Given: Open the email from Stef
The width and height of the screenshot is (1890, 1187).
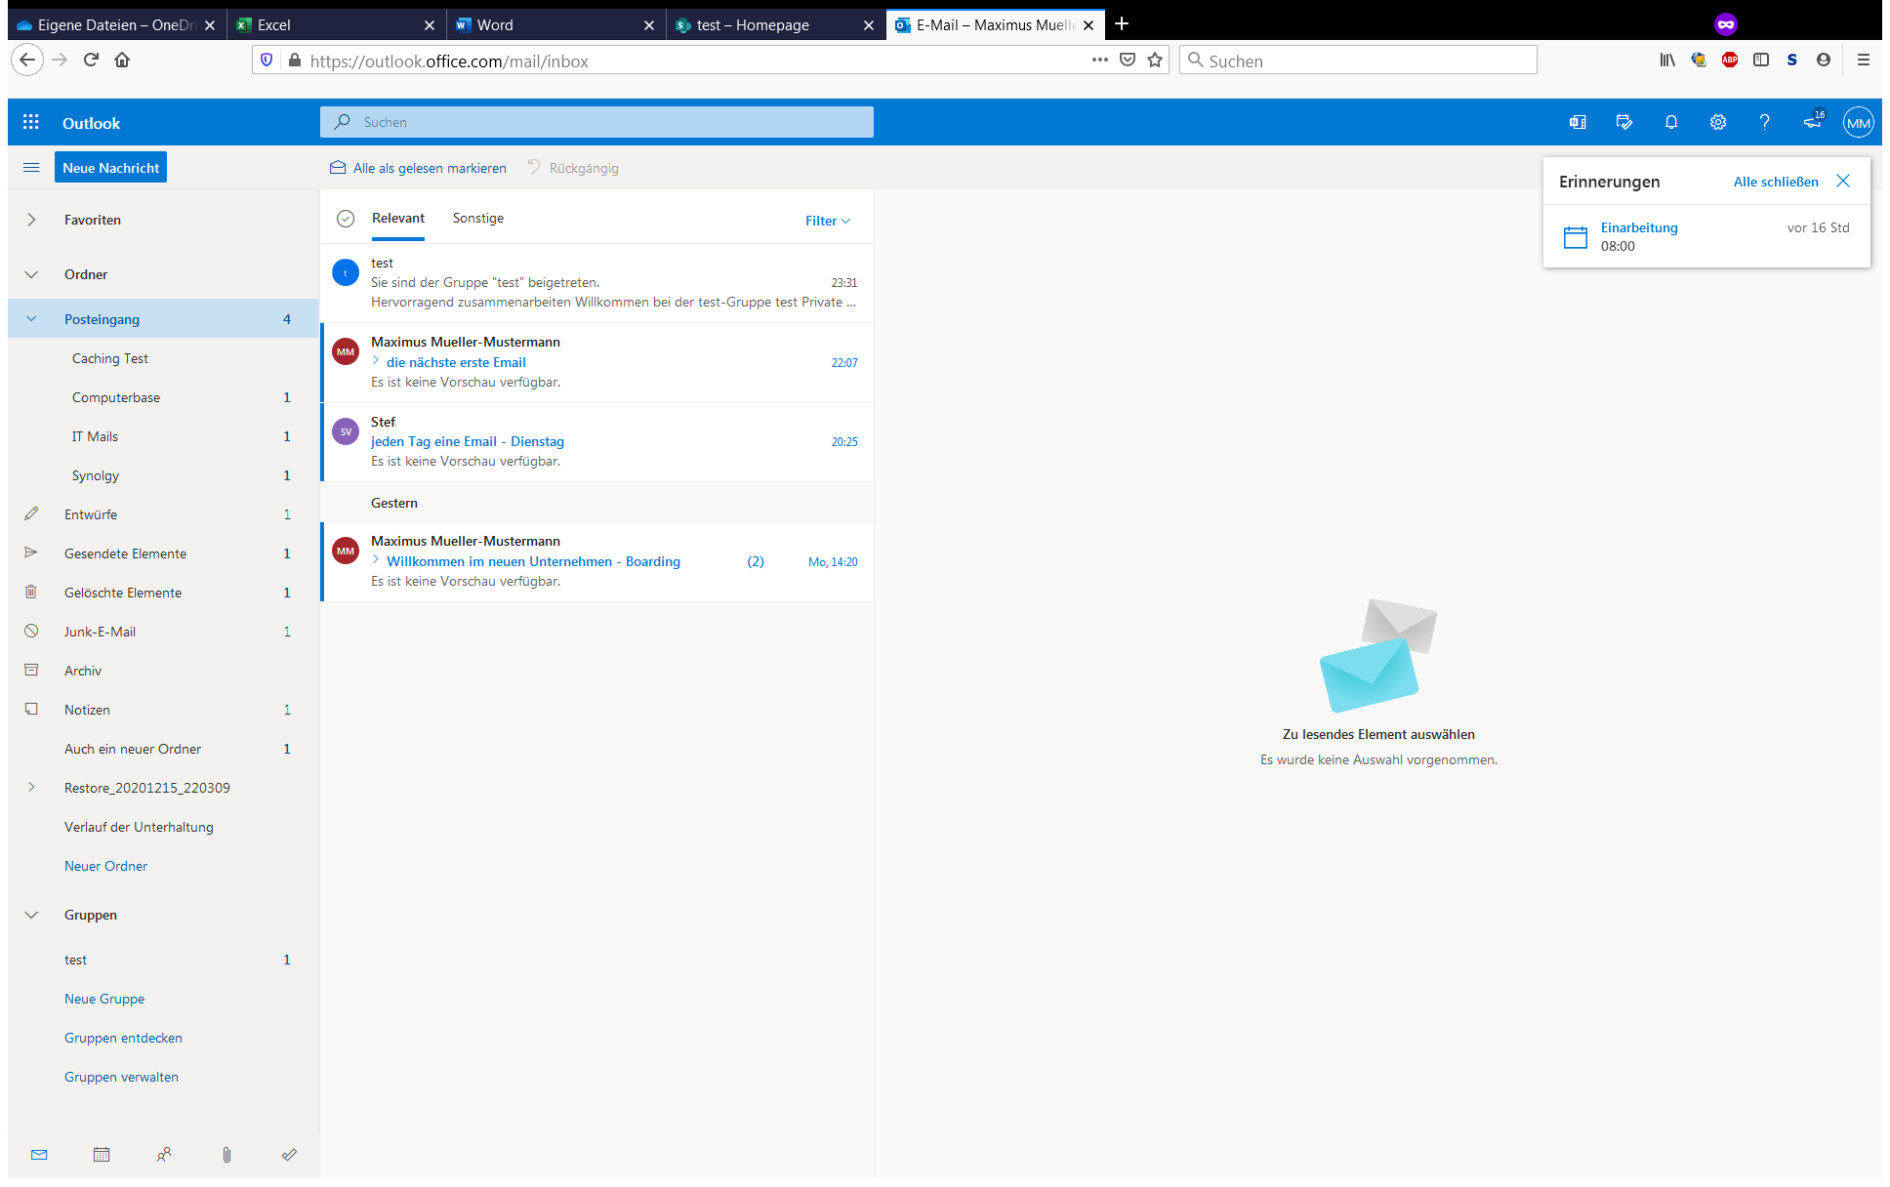Looking at the screenshot, I should 596,441.
